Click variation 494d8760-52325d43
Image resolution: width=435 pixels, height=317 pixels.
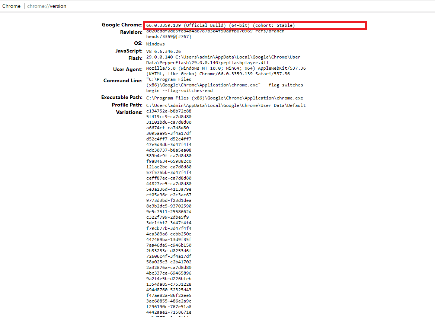click(169, 290)
